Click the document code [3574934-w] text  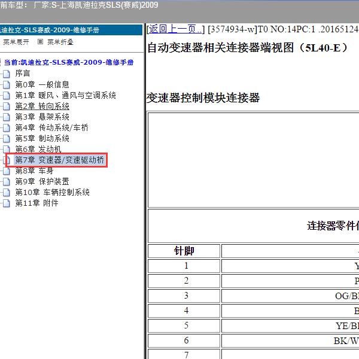point(232,29)
